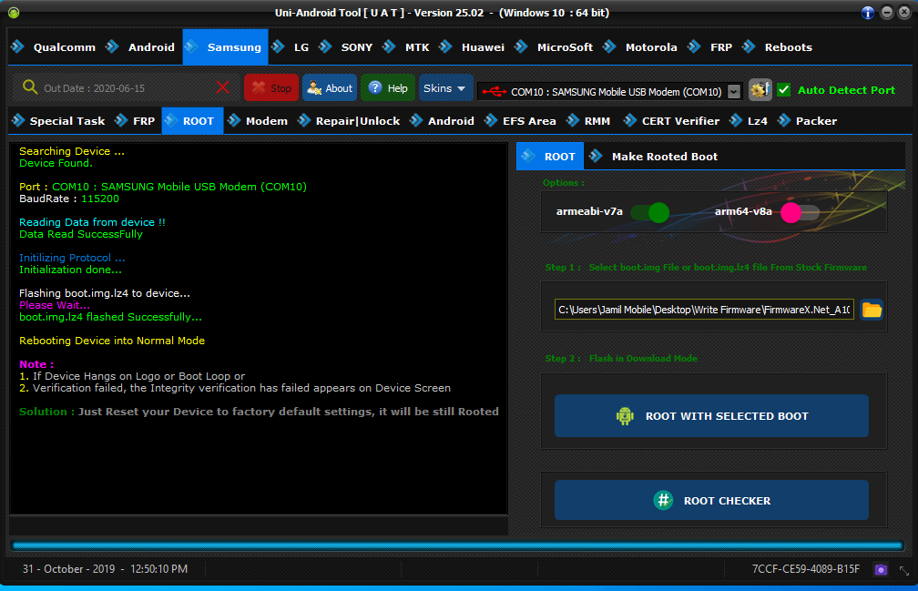Click the "Initialization done..." log line
This screenshot has height=591, width=918.
70,270
